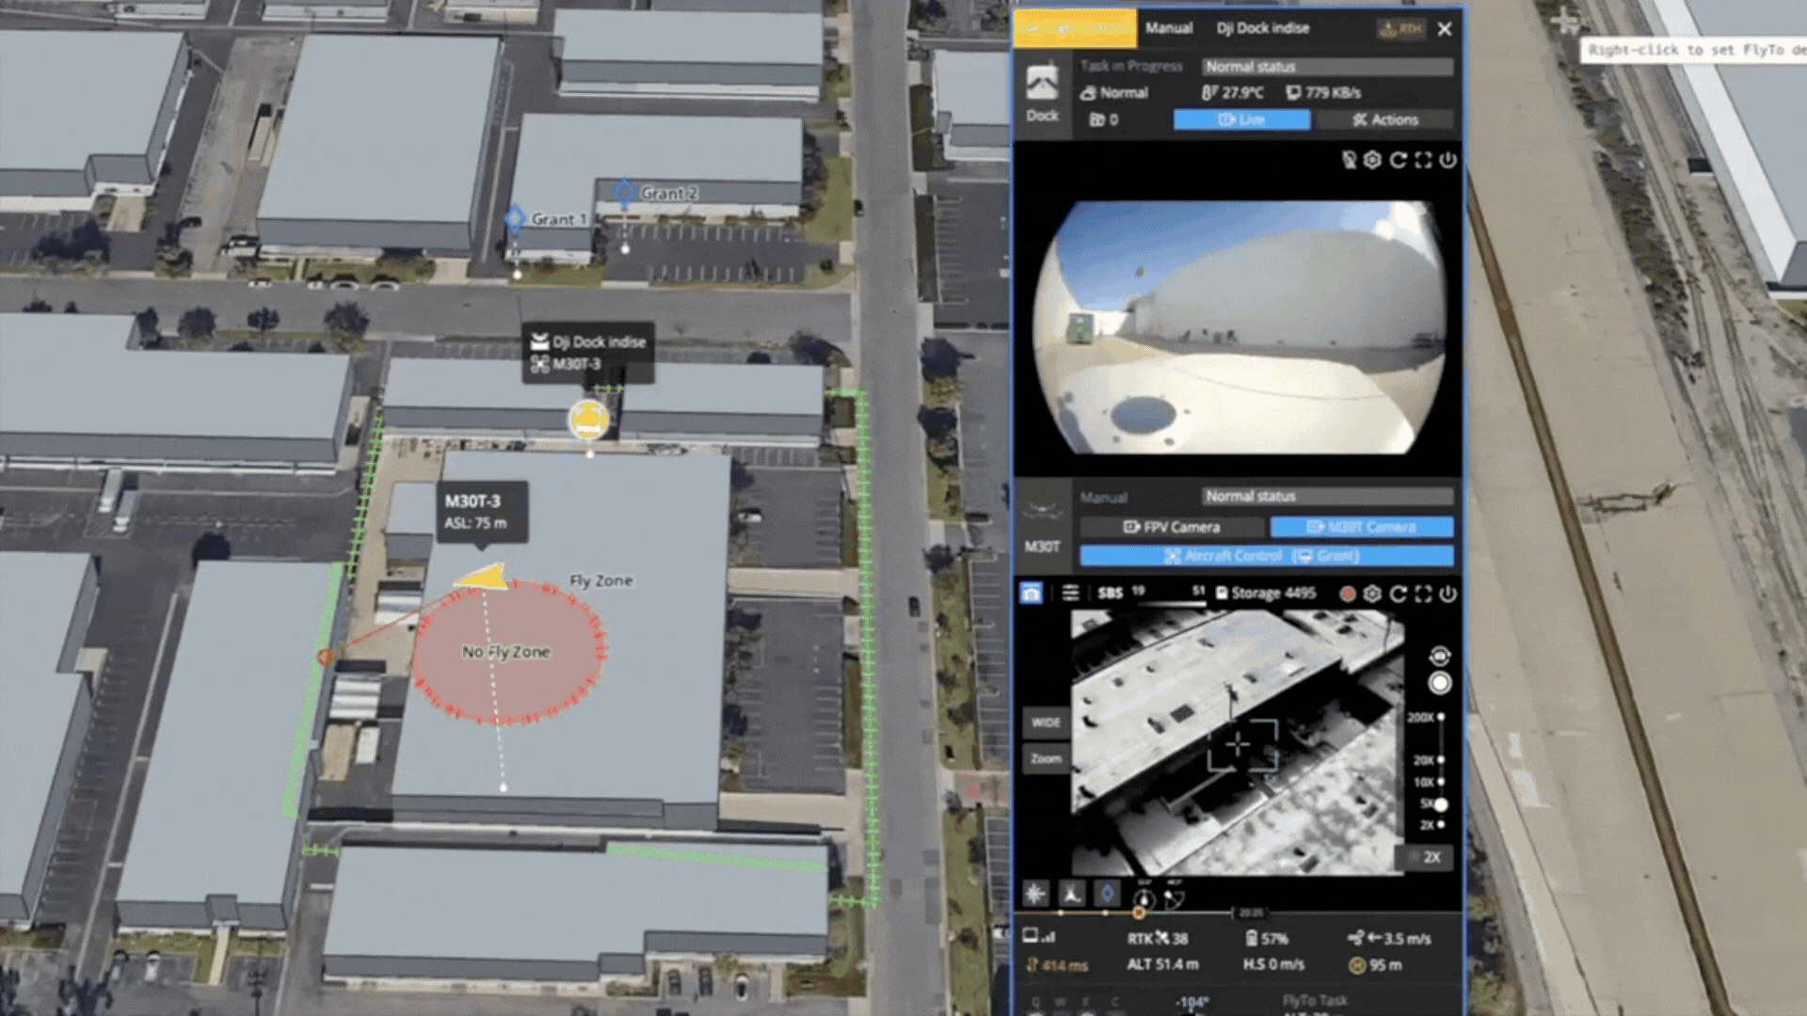The height and width of the screenshot is (1016, 1807).
Task: Click the RTH return-to-home button
Action: (1401, 28)
